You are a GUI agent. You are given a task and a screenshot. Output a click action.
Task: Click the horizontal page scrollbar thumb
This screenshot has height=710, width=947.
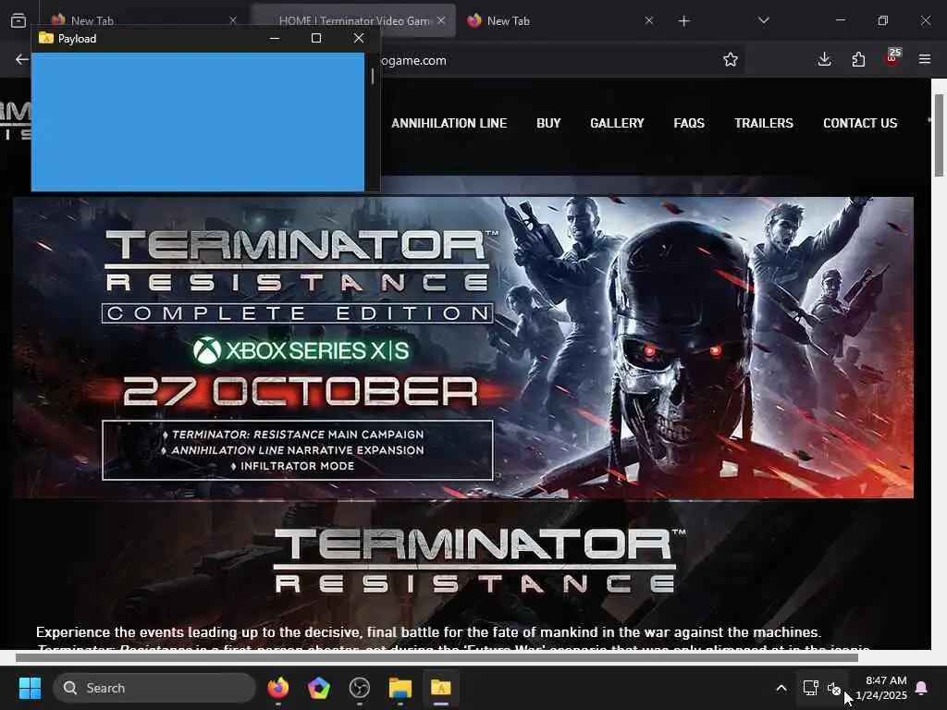pos(437,657)
